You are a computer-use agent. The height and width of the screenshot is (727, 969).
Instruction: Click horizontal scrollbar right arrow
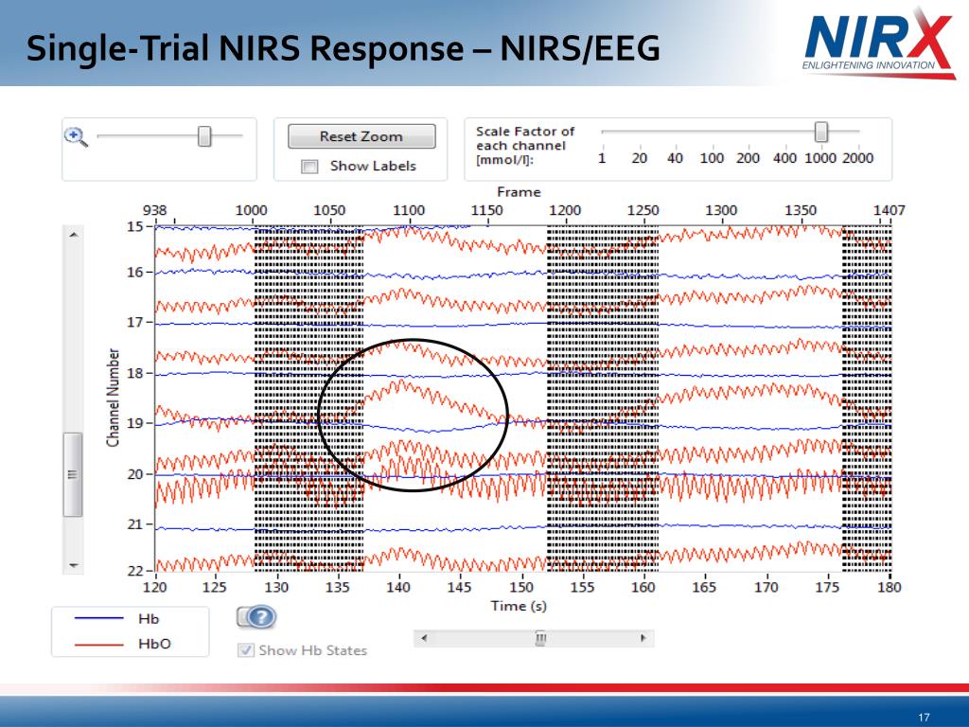click(x=643, y=638)
